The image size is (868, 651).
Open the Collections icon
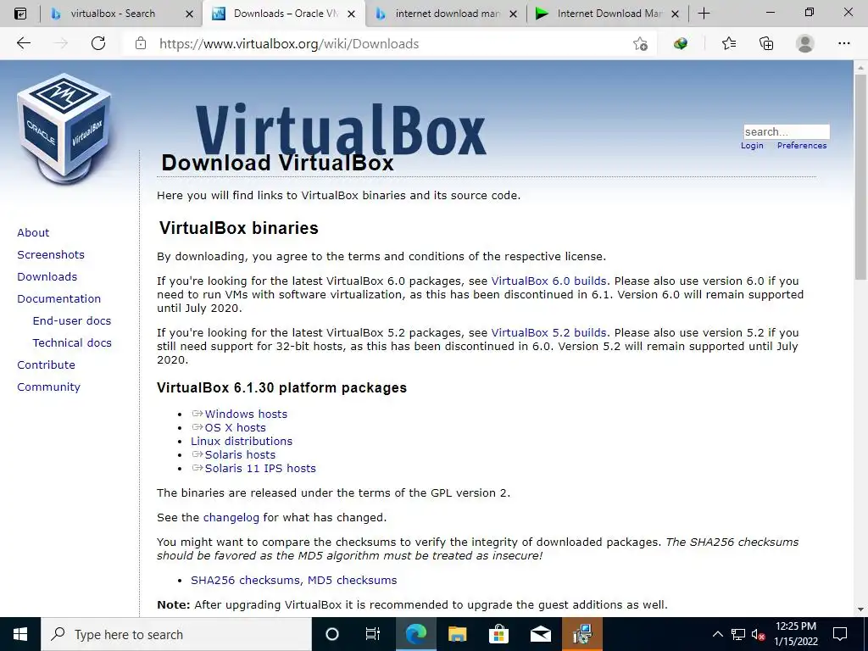click(766, 43)
